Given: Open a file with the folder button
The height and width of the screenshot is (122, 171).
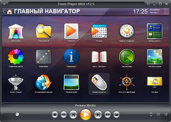Looking at the screenshot, I should pos(117,115).
